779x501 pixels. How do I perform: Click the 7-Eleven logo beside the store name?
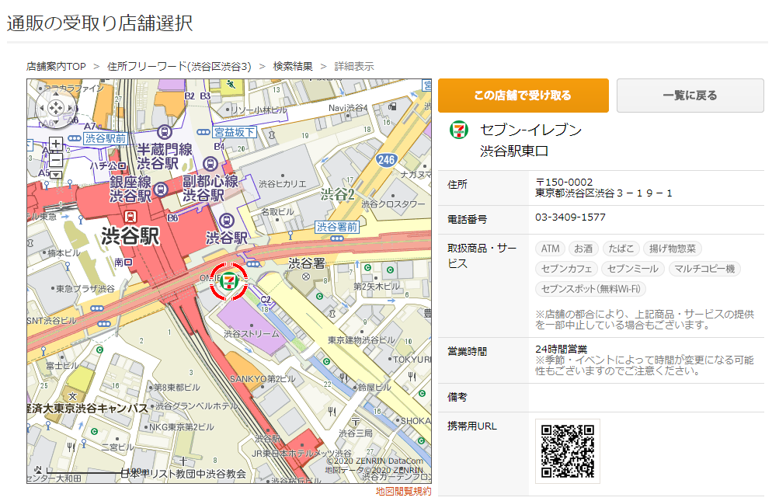[458, 130]
